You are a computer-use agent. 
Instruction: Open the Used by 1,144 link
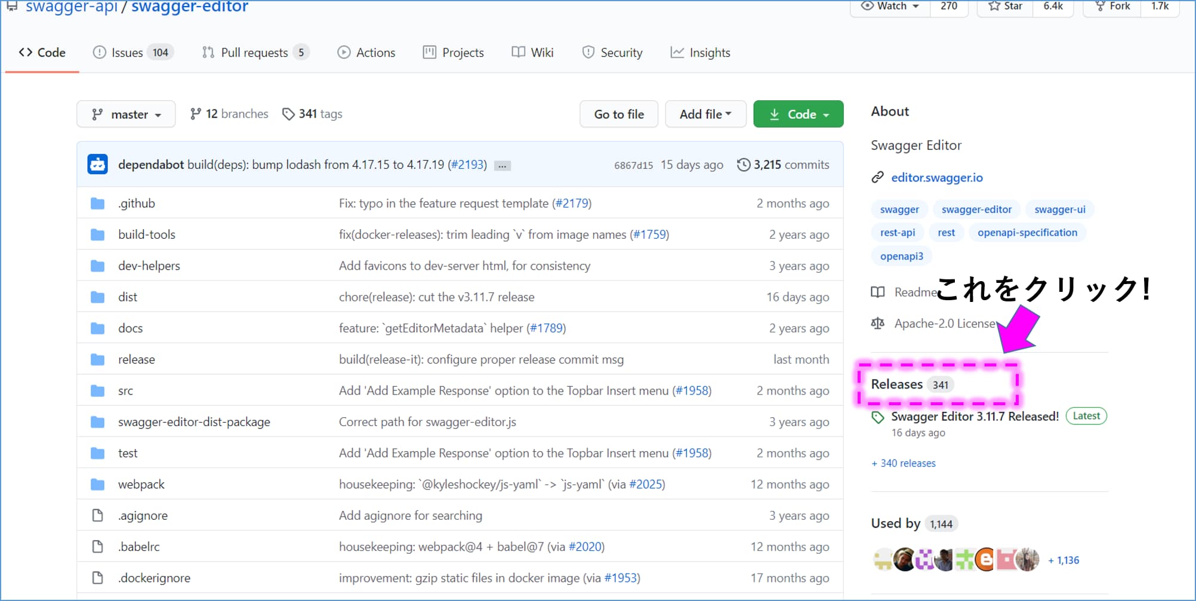[x=914, y=523]
